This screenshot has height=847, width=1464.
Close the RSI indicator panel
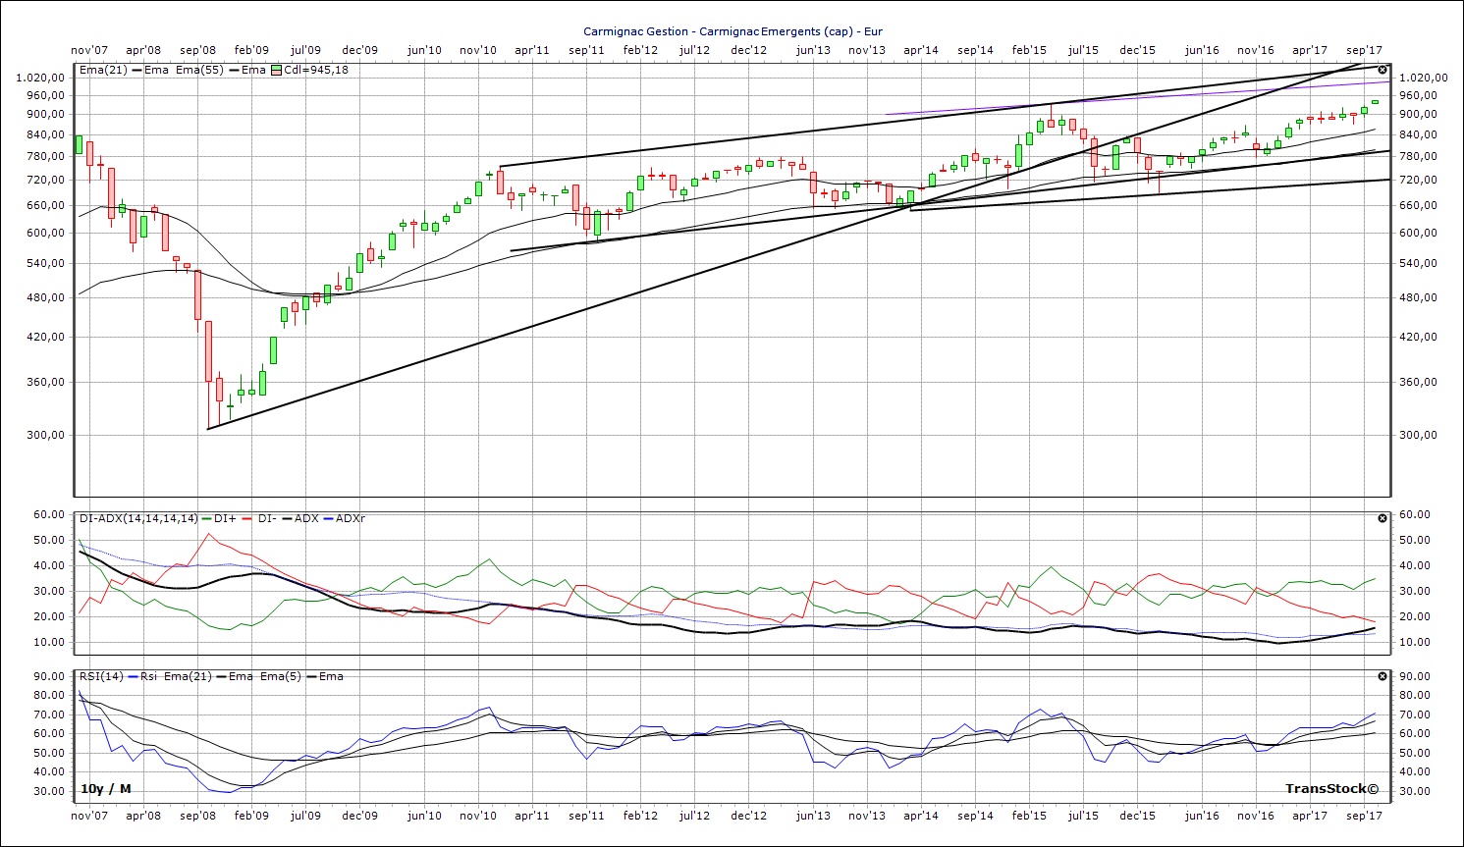coord(1383,676)
